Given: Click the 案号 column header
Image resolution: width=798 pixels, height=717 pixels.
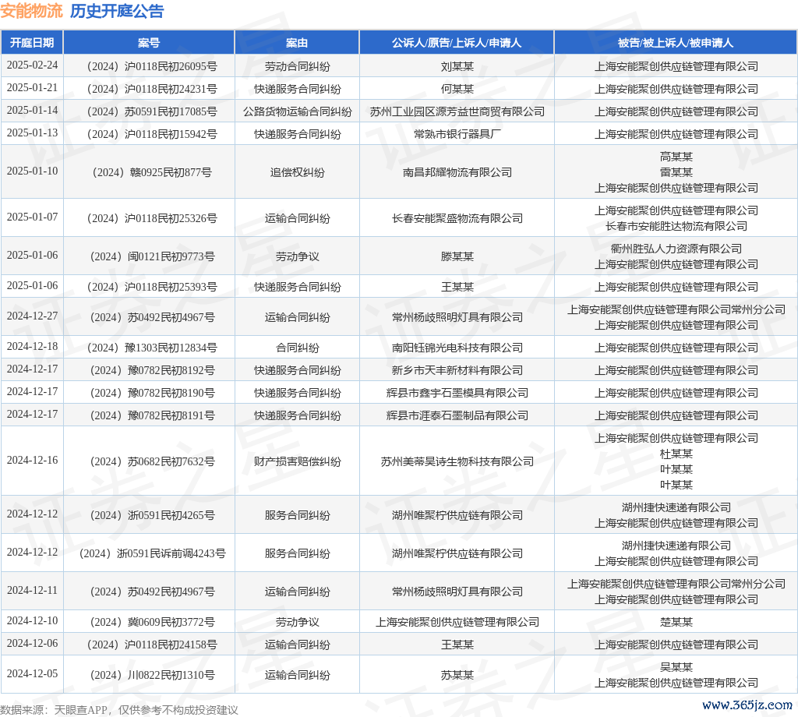Looking at the screenshot, I should 149,43.
